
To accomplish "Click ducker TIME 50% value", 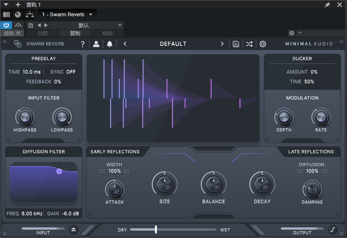I will tap(309, 81).
